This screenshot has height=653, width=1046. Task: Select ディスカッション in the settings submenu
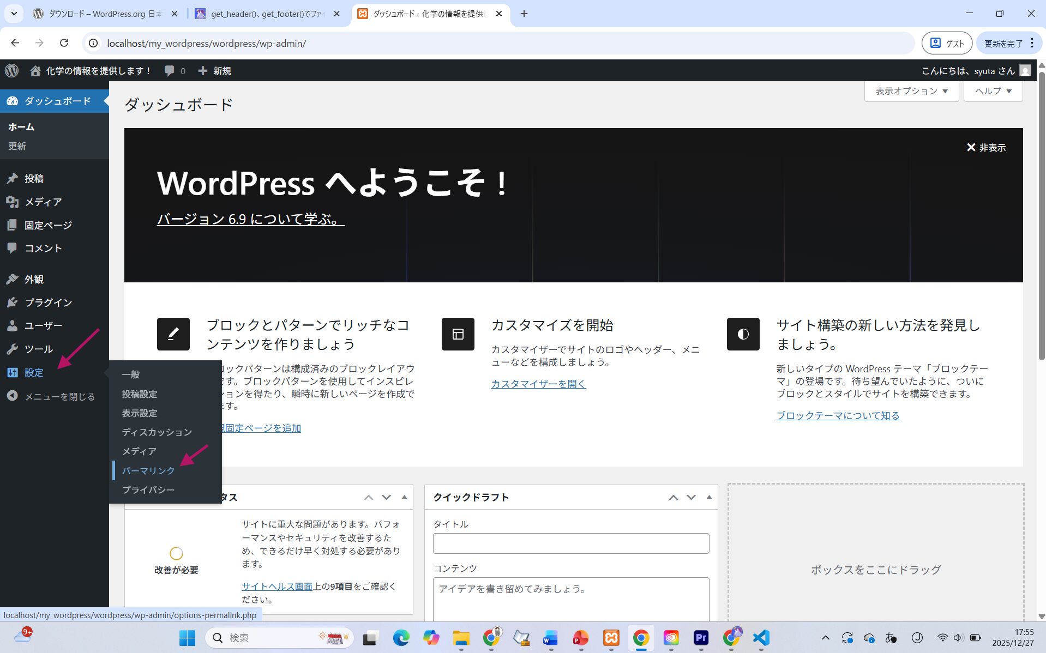pyautogui.click(x=157, y=432)
